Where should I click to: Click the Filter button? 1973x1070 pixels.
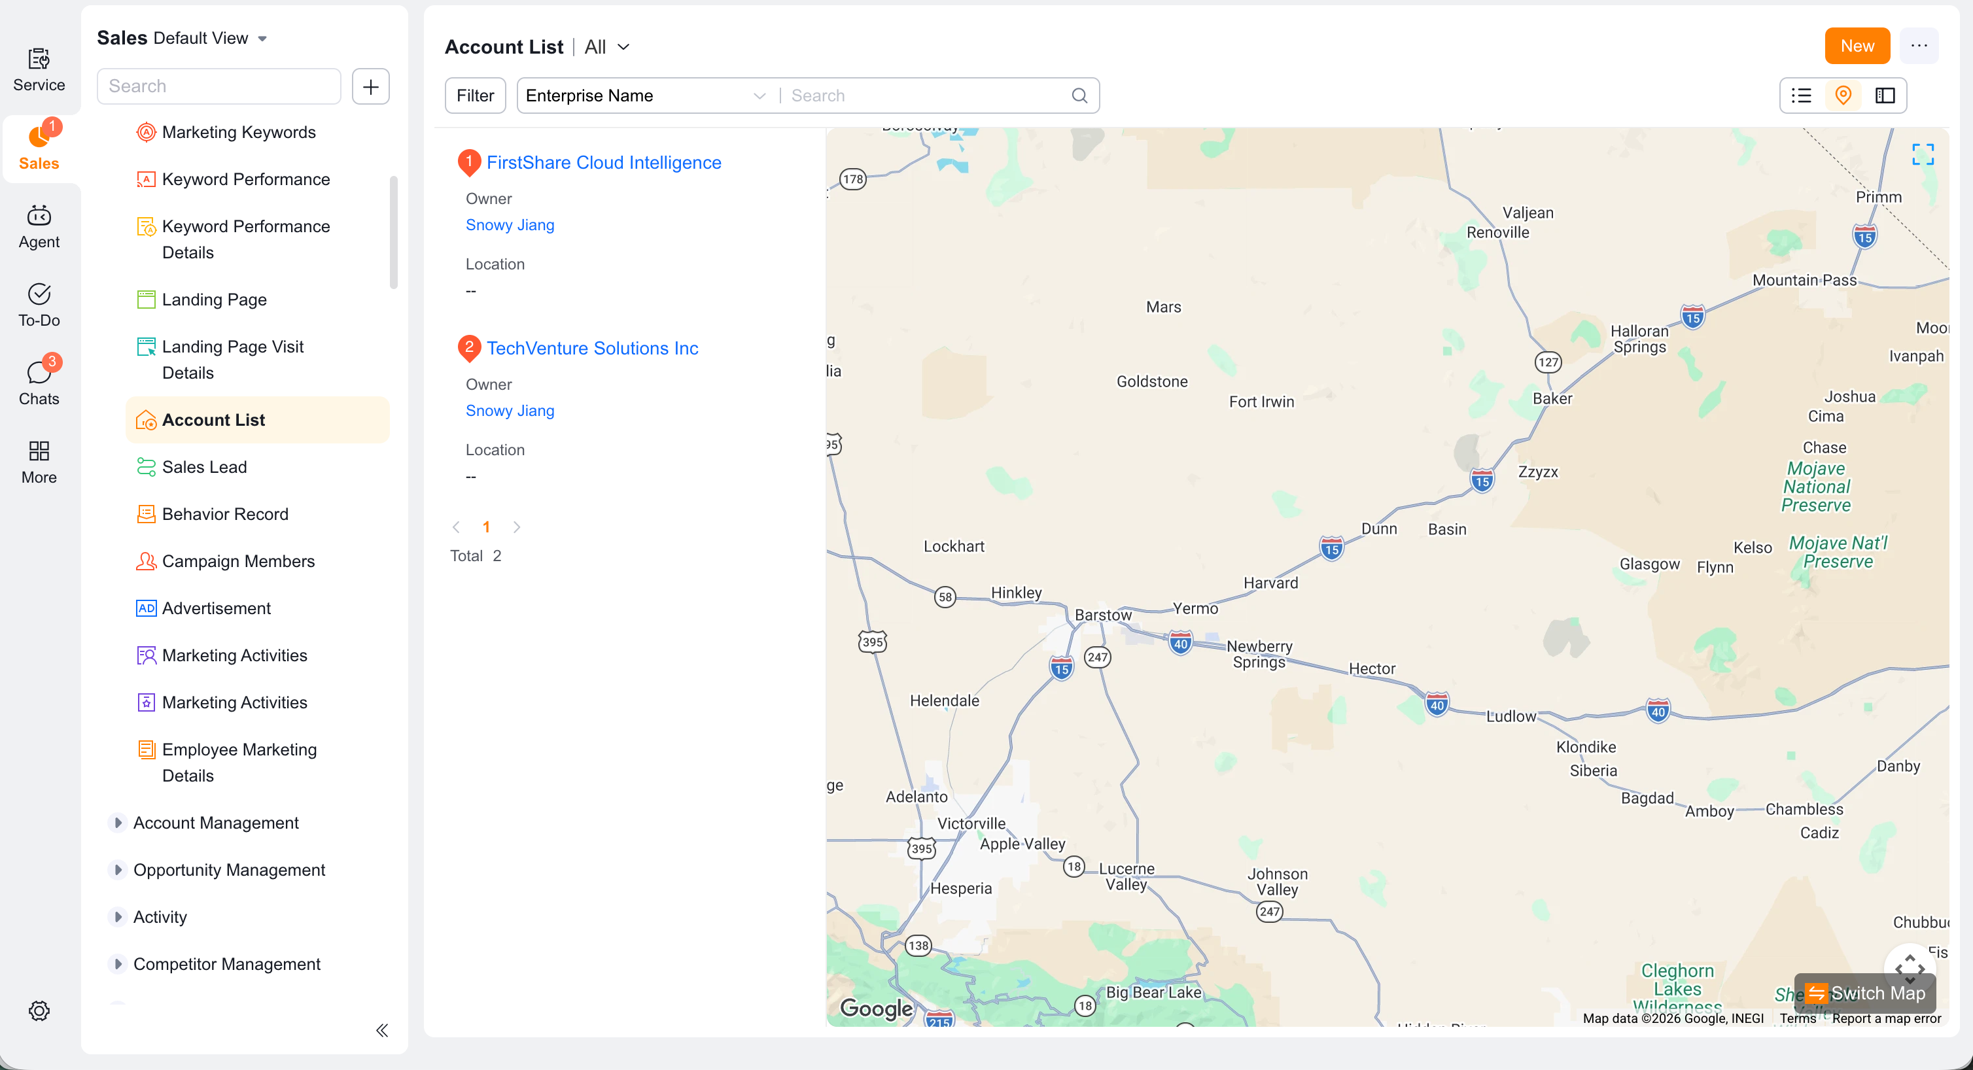coord(475,95)
